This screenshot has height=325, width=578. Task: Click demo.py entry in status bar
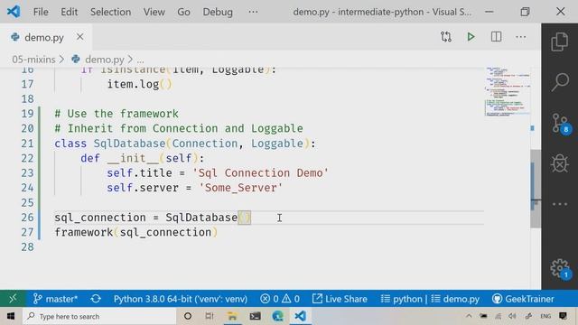point(455,299)
